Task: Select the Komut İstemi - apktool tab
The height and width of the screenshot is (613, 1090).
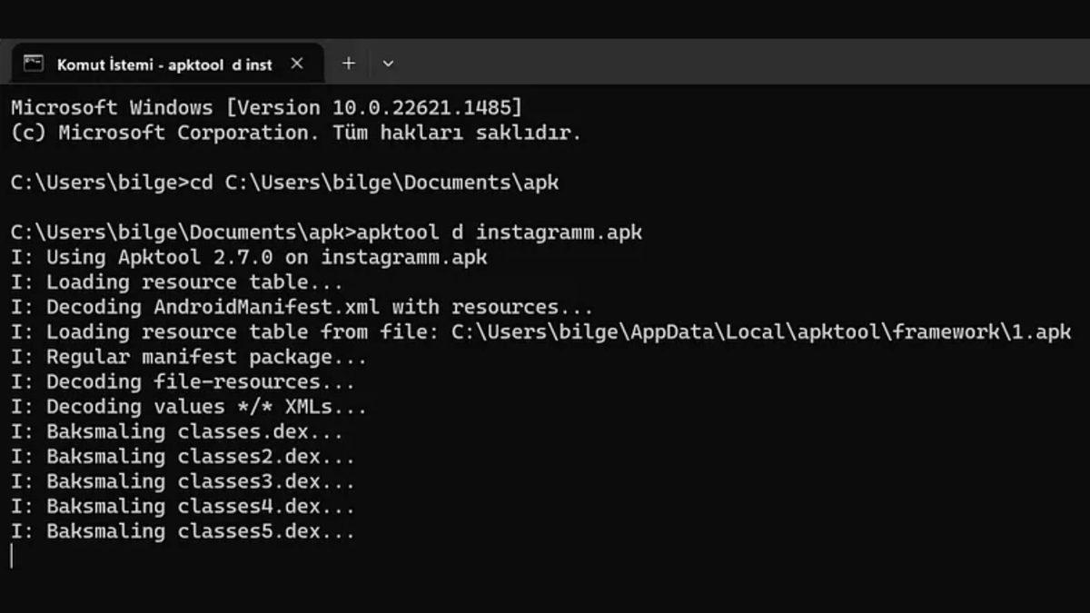Action: coord(163,64)
